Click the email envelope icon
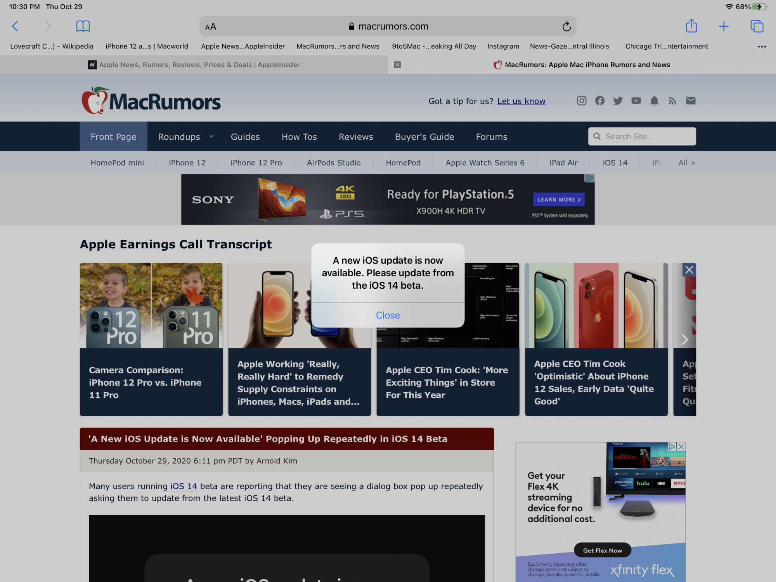 click(691, 101)
